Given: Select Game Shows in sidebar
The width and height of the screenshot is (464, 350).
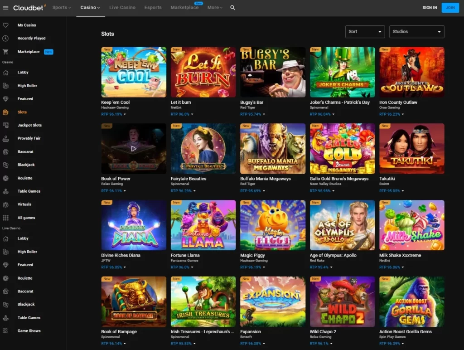Looking at the screenshot, I should click(x=29, y=331).
